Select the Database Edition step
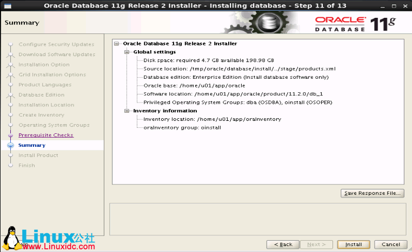The width and height of the screenshot is (412, 252). 41,94
